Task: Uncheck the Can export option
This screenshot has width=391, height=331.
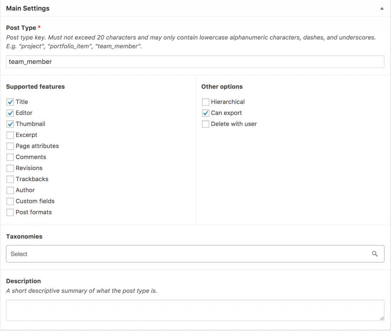Action: (x=205, y=113)
